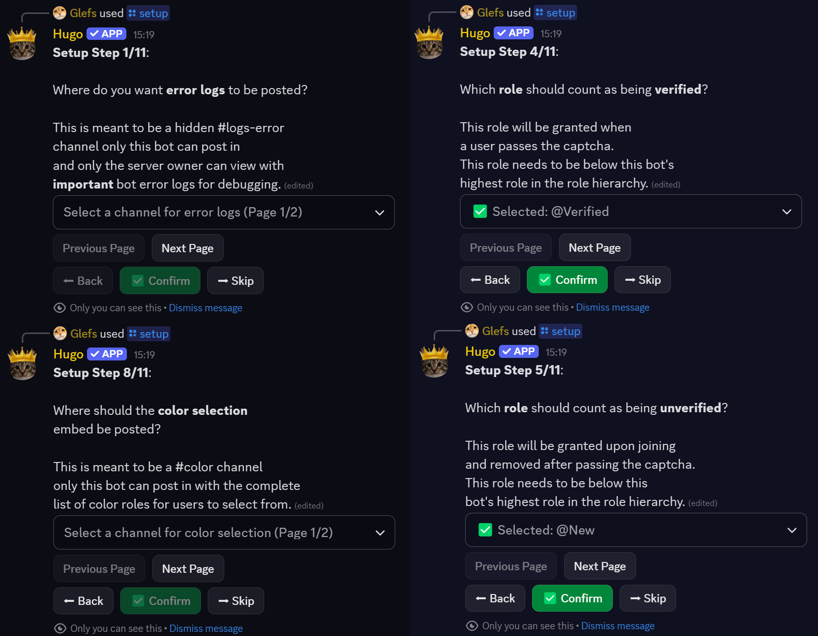818x636 pixels.
Task: Click the setup slash command icon above Step 8
Action: click(133, 334)
